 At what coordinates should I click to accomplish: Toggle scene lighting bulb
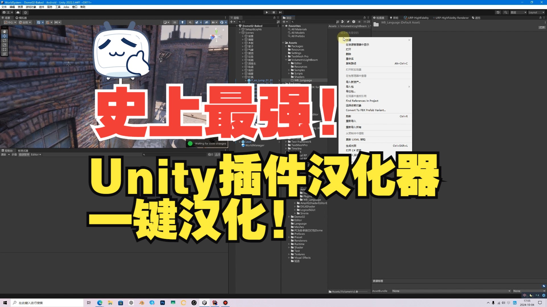click(182, 22)
